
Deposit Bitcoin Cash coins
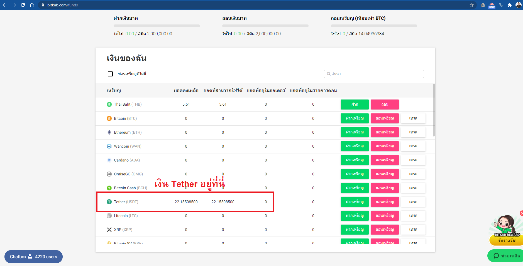pos(355,188)
